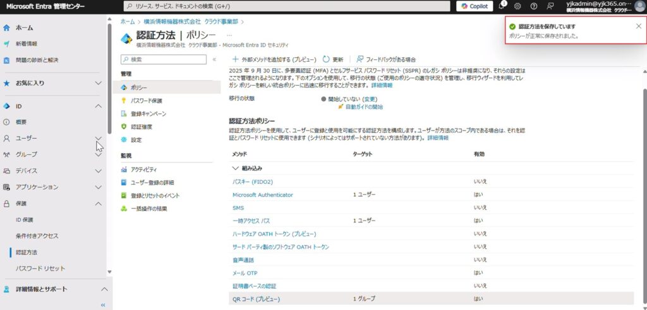
Task: Expand the アプリケーション section
Action: pos(98,187)
